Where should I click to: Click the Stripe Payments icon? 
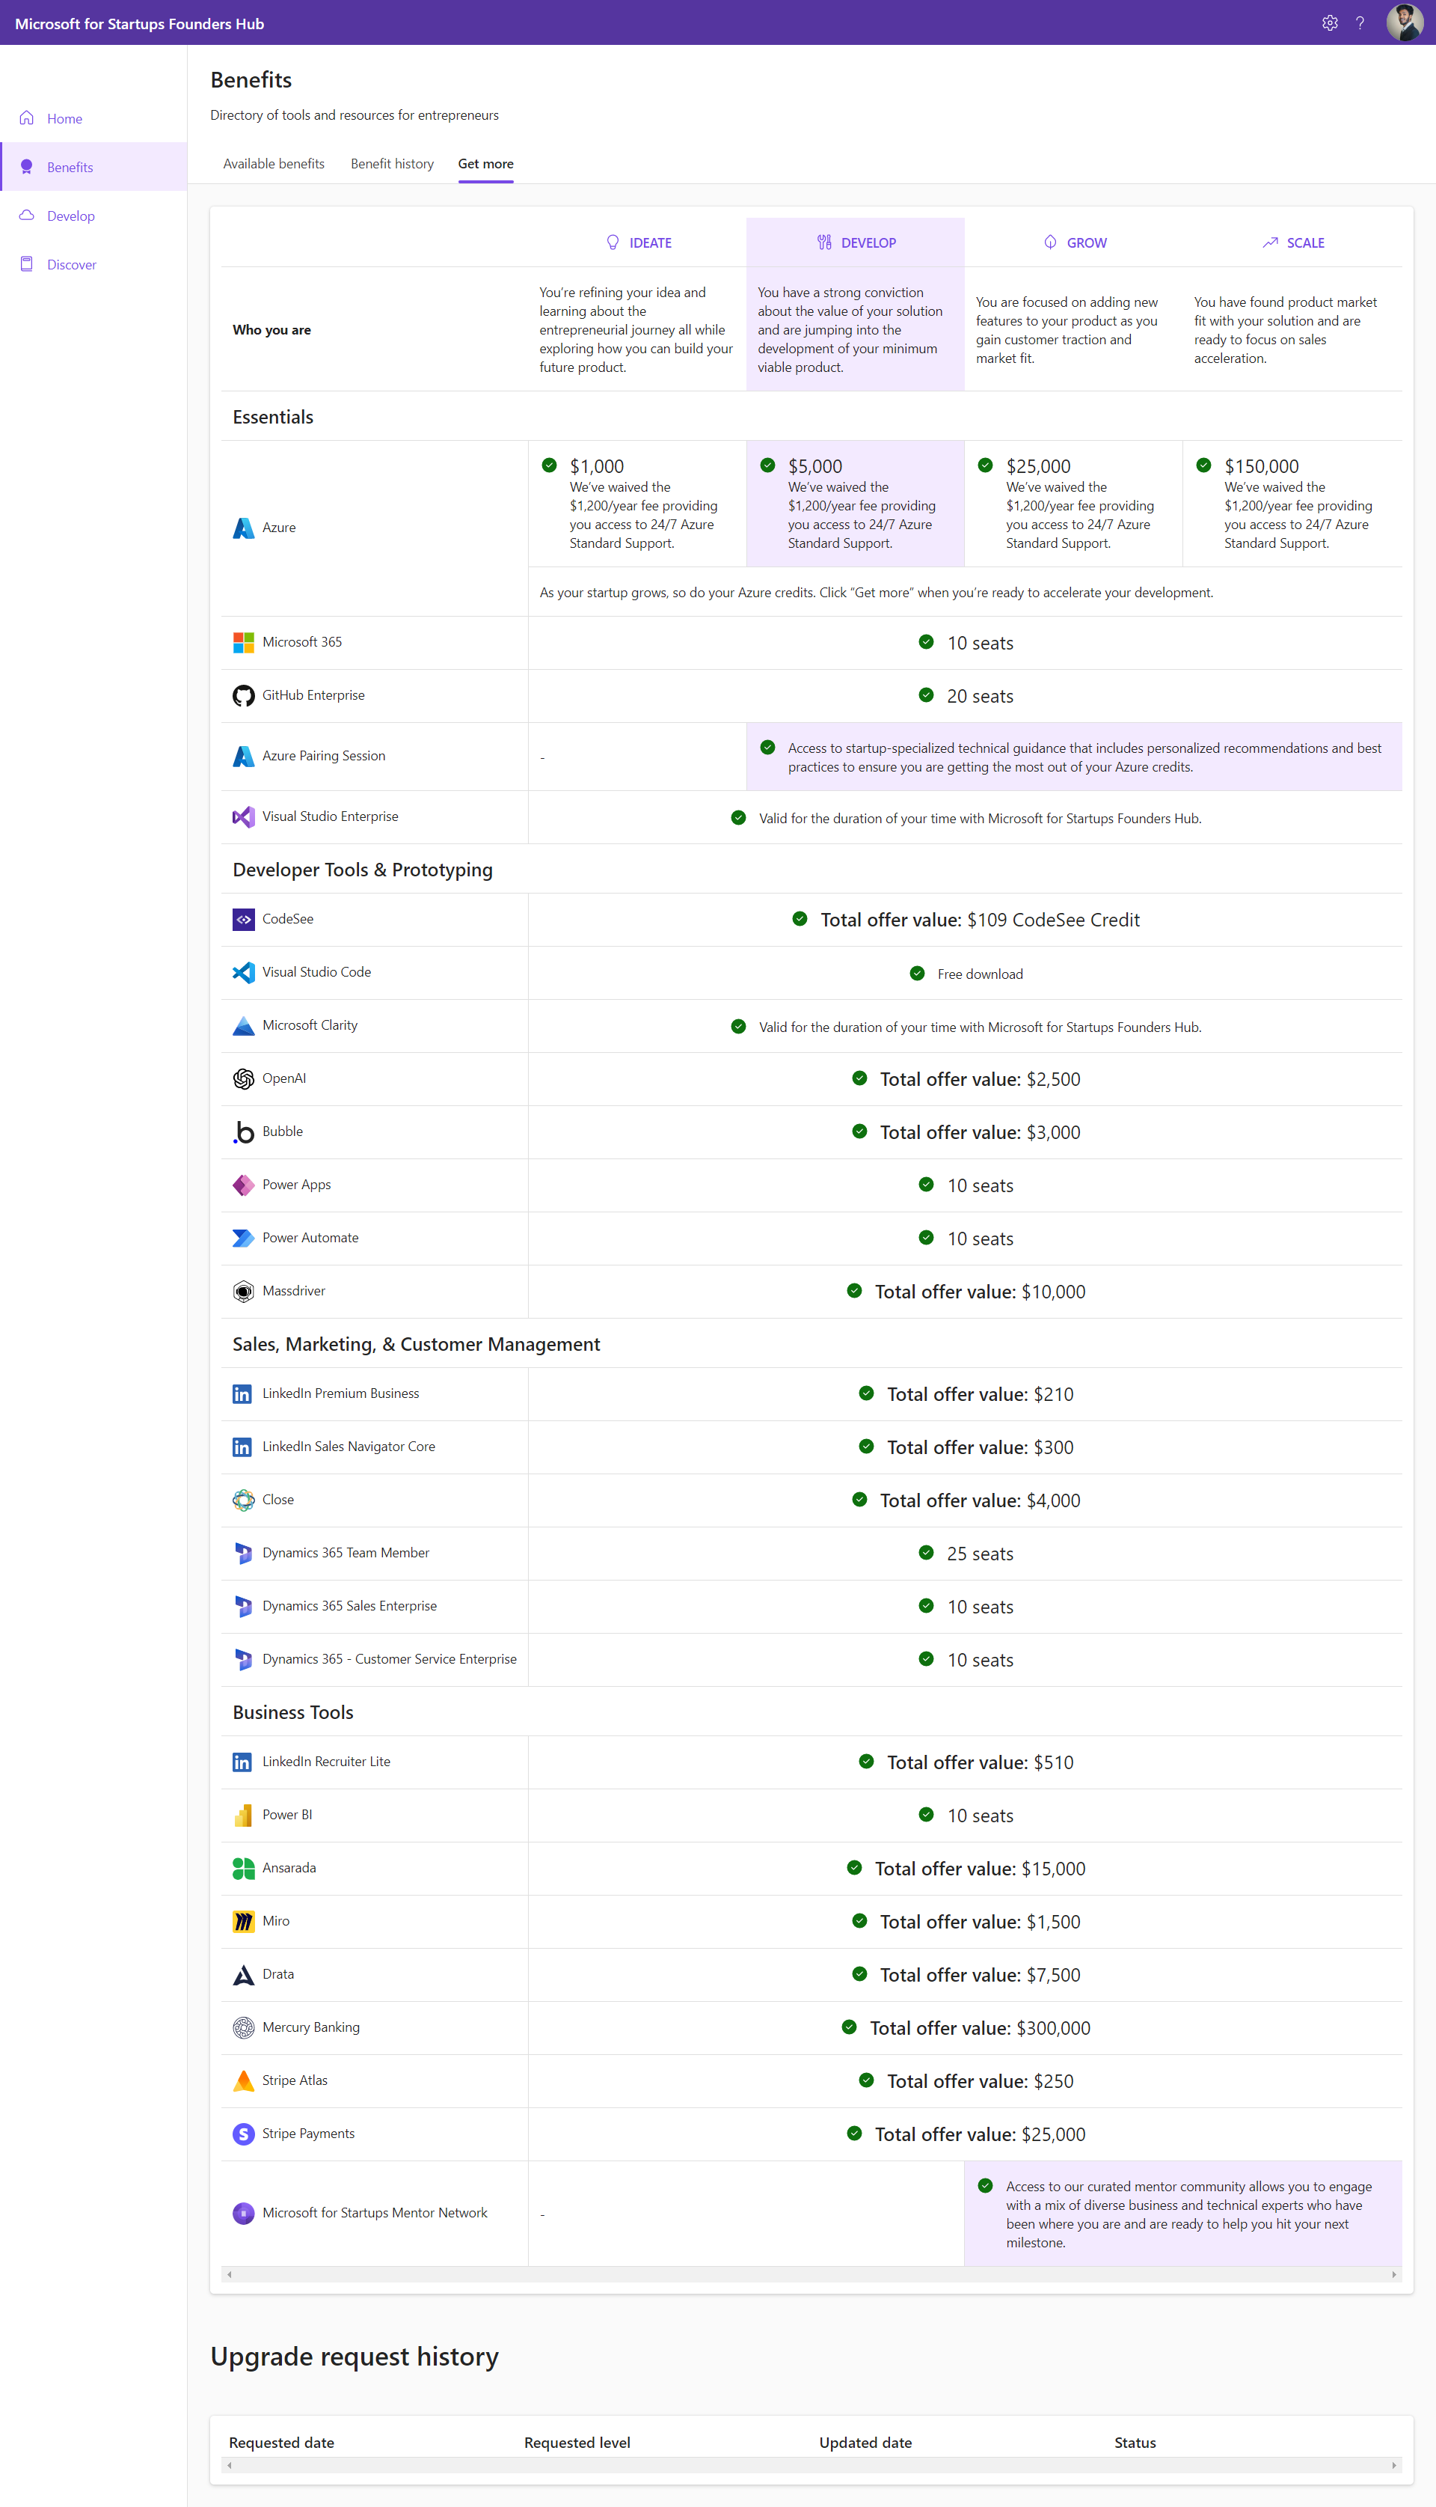point(244,2133)
